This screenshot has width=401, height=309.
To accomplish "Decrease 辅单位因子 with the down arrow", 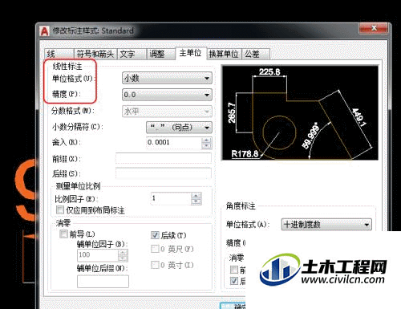I will [123, 258].
